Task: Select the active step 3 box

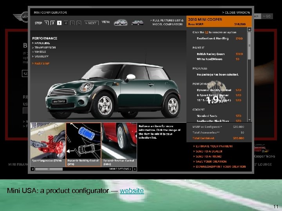Action: pyautogui.click(x=59, y=23)
